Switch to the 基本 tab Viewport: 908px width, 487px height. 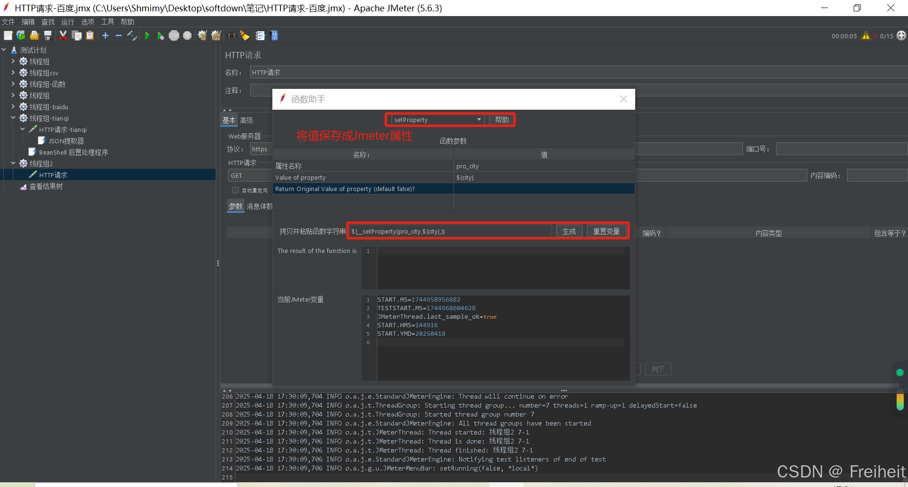click(x=229, y=120)
